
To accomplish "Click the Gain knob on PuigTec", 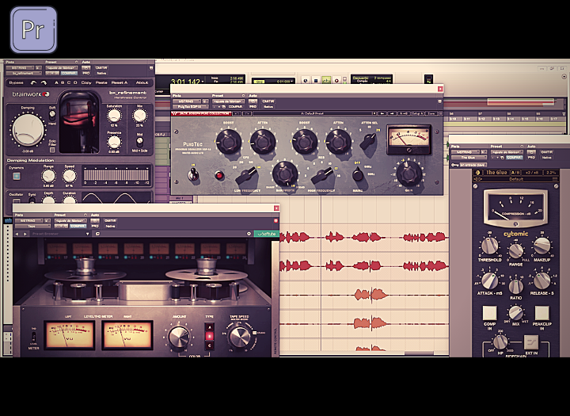I will point(408,174).
